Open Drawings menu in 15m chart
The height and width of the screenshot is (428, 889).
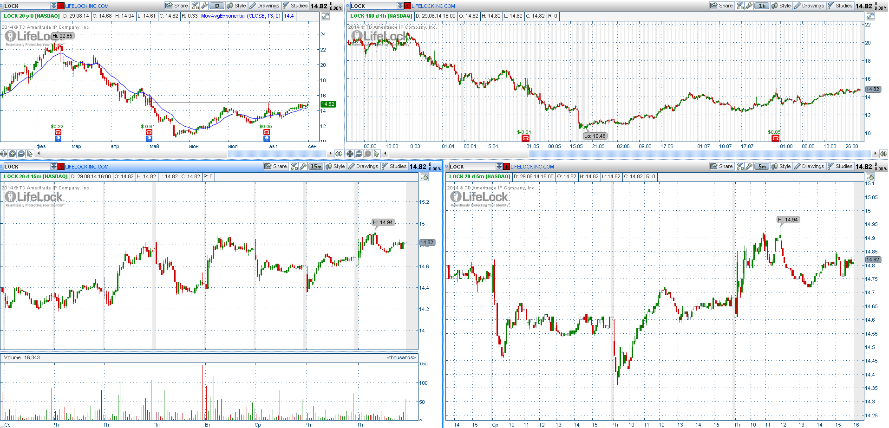(364, 166)
